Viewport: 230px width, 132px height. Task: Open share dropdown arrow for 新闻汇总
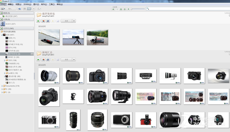74,60
